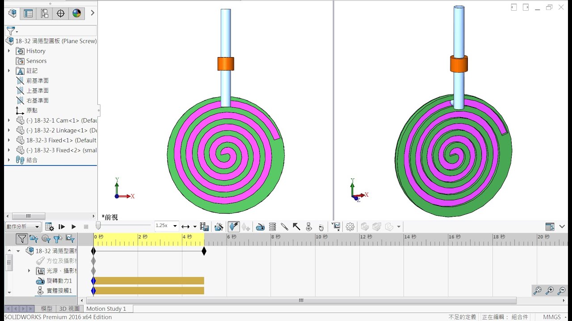
Task: Open the DisplayManager tab
Action: point(76,13)
